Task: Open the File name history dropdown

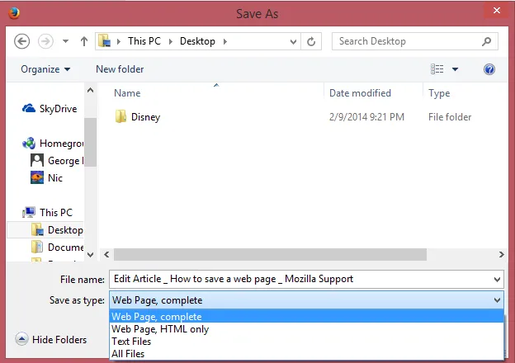Action: [496, 280]
